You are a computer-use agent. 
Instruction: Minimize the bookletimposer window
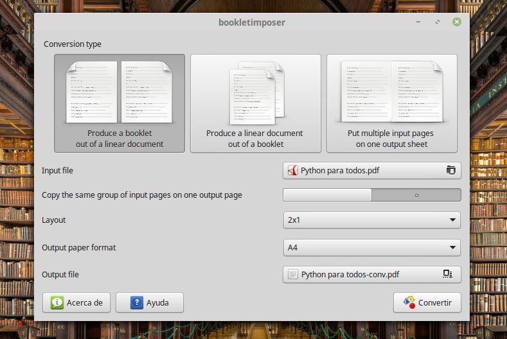[418, 22]
